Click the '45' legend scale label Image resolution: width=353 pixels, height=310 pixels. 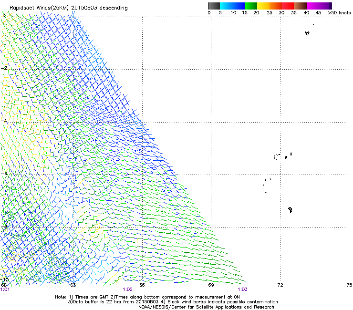coord(318,13)
